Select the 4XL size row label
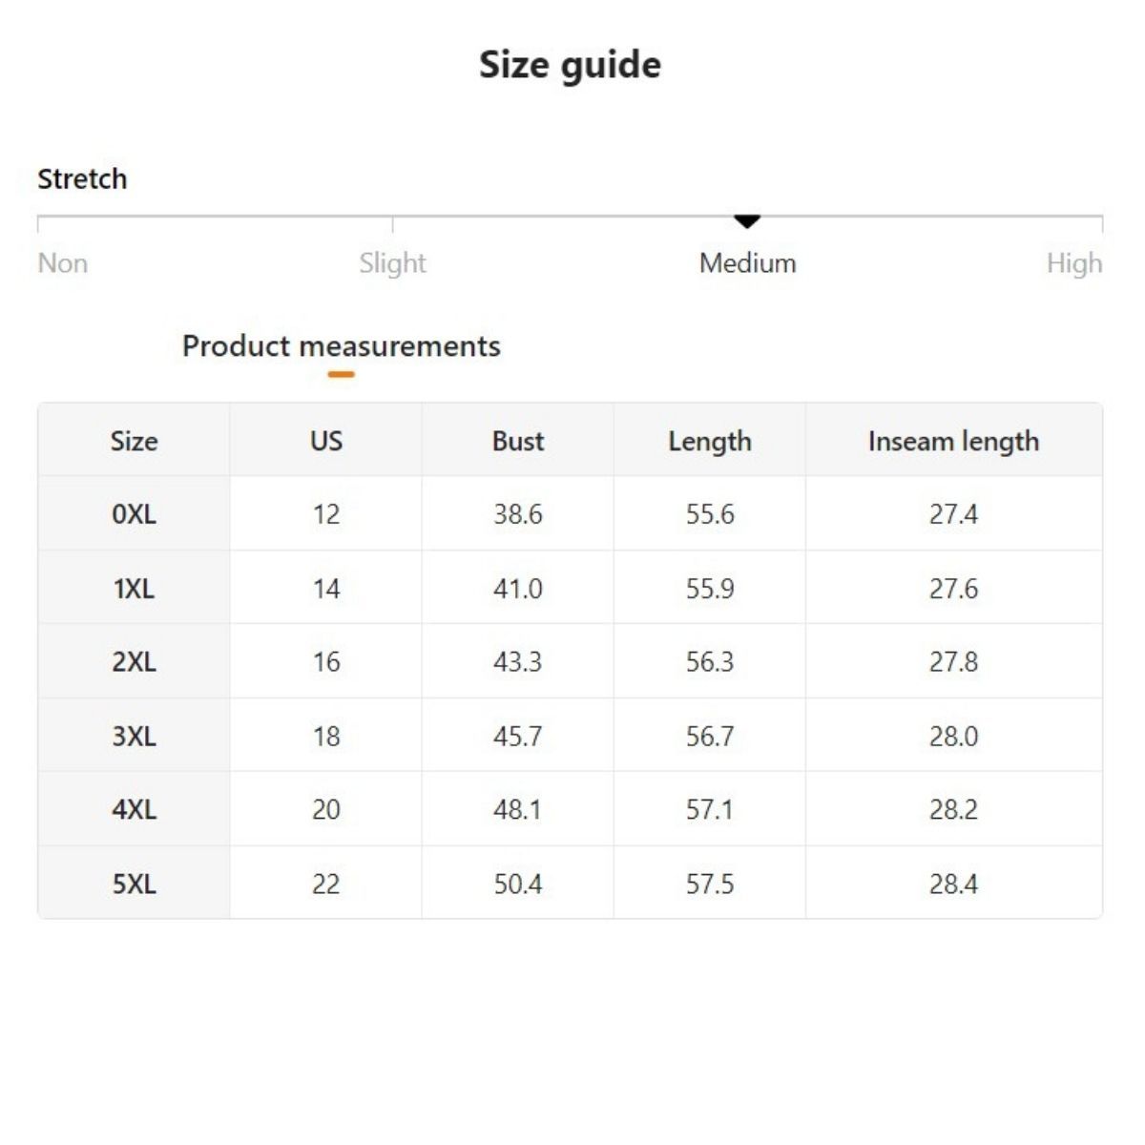 [134, 809]
